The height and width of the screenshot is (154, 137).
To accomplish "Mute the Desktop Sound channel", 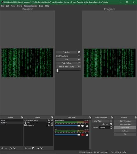I will (x=83, y=126).
